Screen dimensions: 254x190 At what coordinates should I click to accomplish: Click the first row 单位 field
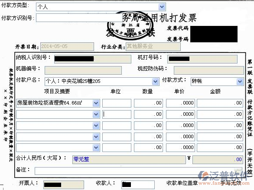(x=117, y=103)
